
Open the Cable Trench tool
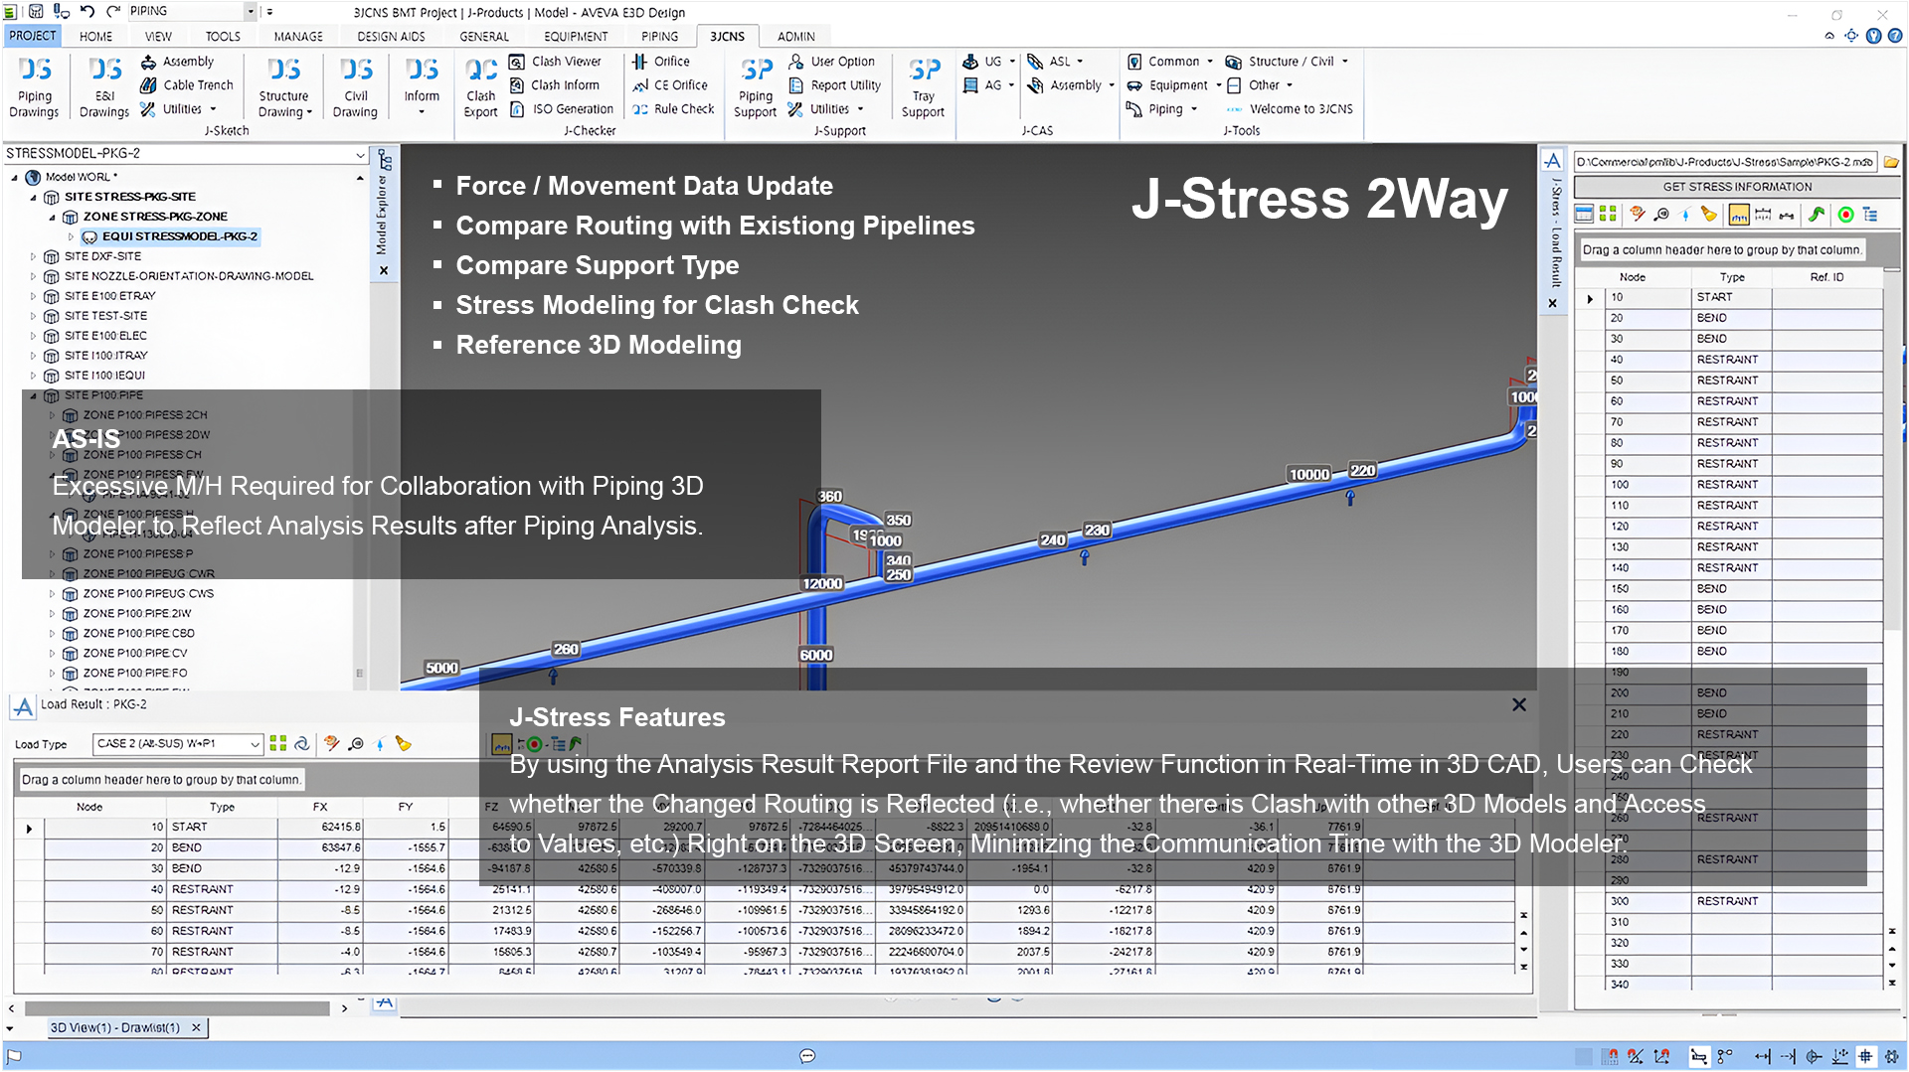tap(187, 85)
